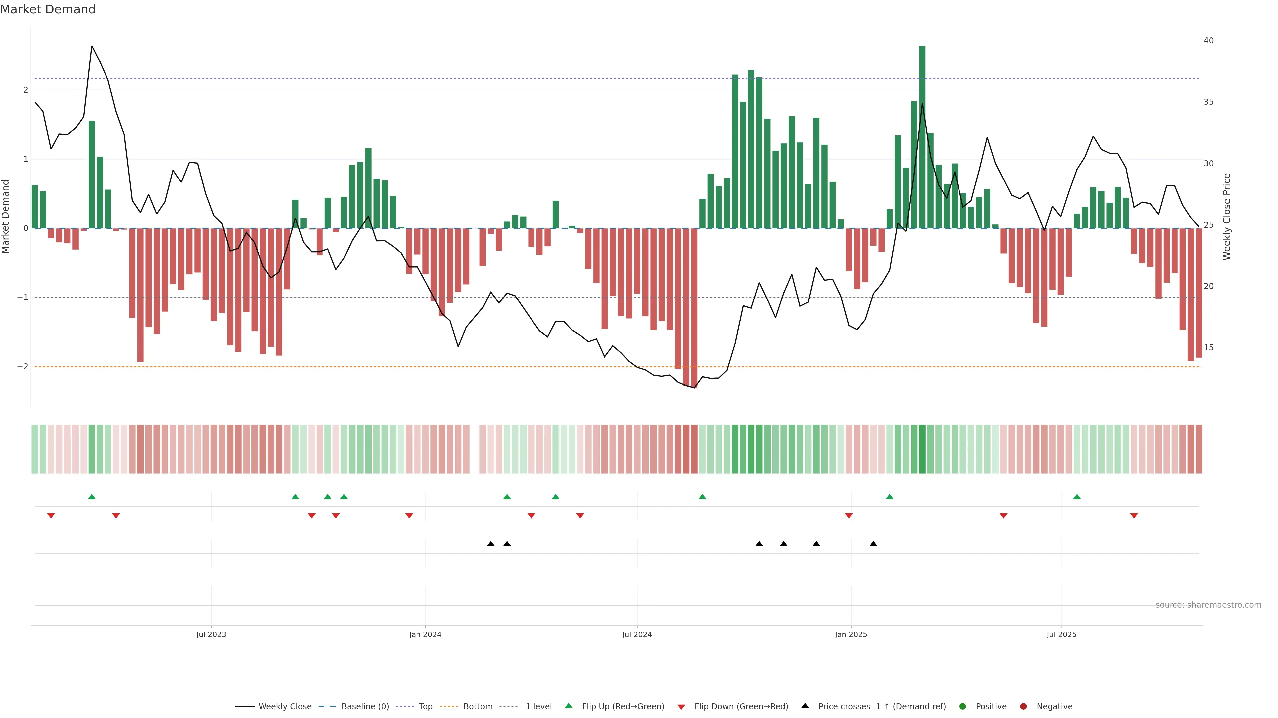
Task: Click the first green flip-up marker
Action: [91, 497]
